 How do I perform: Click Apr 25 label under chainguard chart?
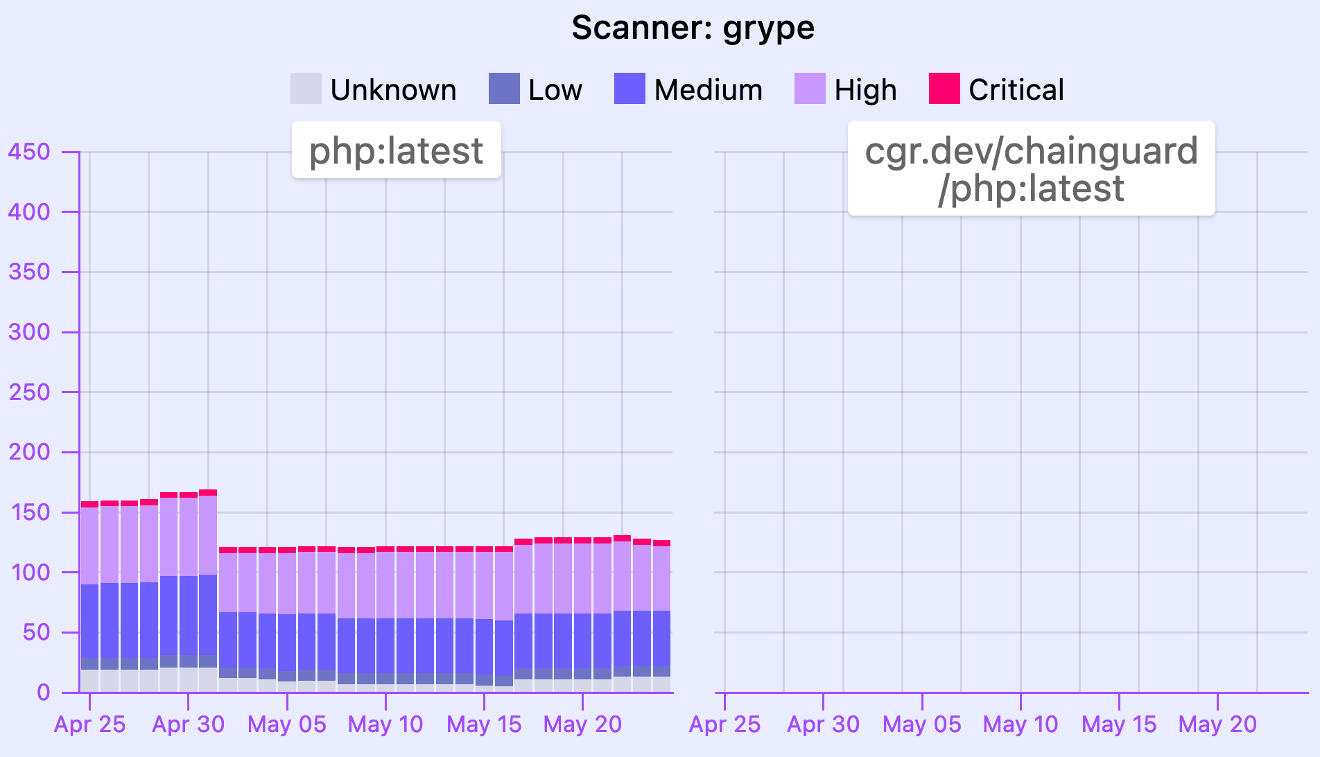[724, 724]
